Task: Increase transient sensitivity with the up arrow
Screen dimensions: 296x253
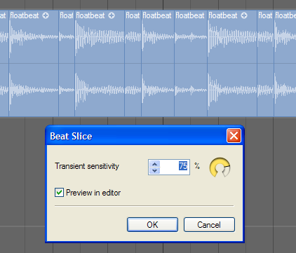Action: tap(154, 164)
